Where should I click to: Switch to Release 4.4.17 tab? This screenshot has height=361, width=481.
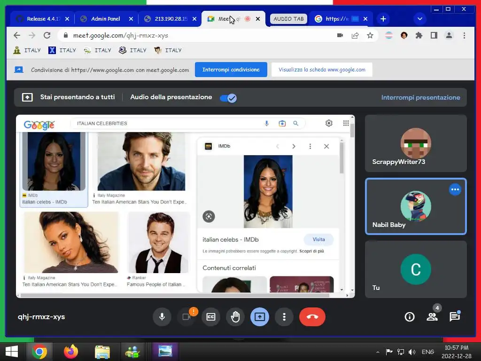point(43,19)
